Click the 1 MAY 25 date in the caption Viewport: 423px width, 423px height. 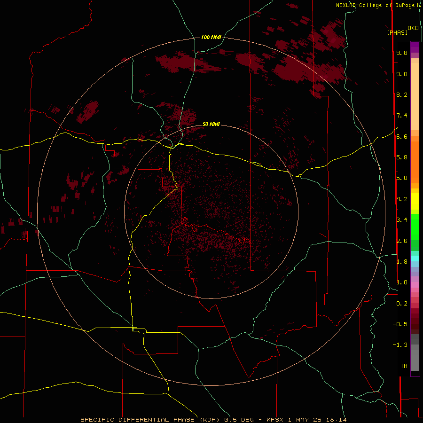[305, 420]
